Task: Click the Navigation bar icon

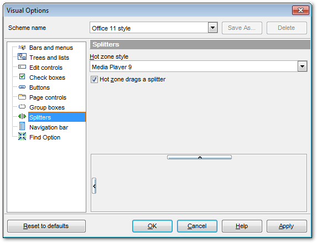Action: pos(22,126)
